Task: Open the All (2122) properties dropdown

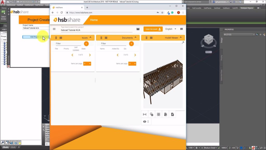Action: click(239, 35)
